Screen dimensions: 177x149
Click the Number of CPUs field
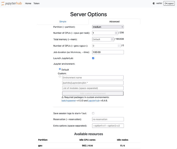[x=105, y=33]
